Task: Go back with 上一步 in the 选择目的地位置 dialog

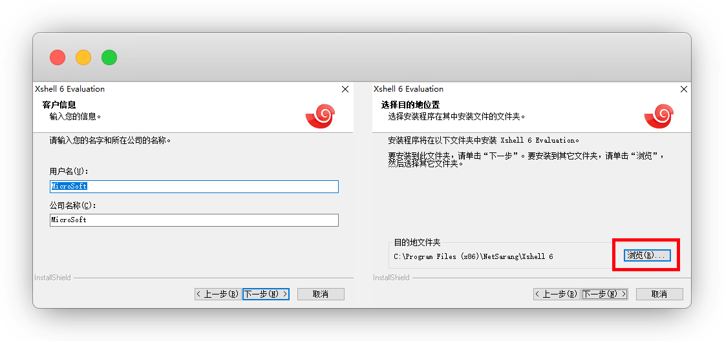Action: (555, 294)
